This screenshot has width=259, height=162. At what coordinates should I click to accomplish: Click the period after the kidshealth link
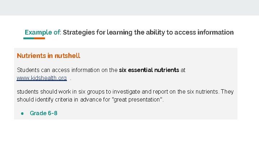[71, 78]
